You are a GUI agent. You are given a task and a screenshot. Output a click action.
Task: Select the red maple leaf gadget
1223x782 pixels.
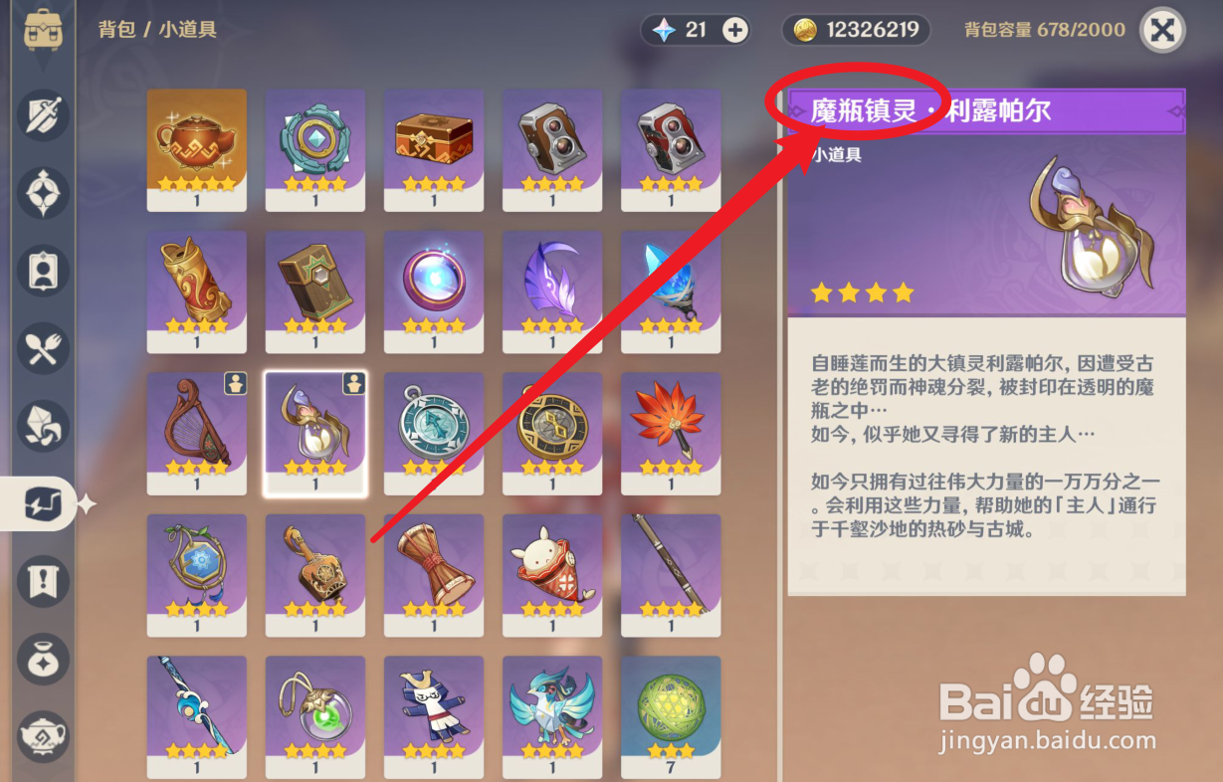tap(670, 434)
